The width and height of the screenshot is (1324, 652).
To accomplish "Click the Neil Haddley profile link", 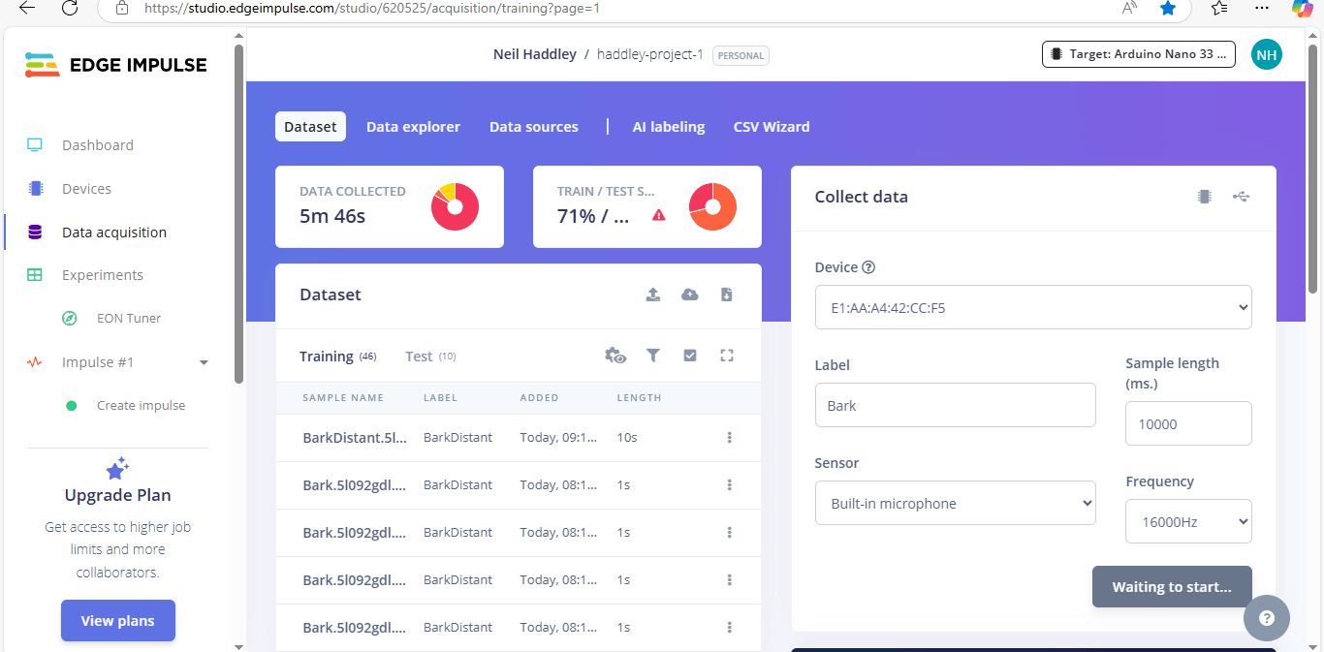I will click(x=534, y=54).
